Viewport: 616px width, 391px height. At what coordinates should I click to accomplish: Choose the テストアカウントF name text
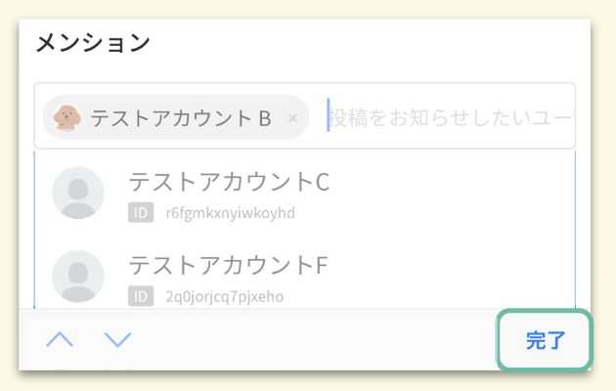pyautogui.click(x=228, y=265)
